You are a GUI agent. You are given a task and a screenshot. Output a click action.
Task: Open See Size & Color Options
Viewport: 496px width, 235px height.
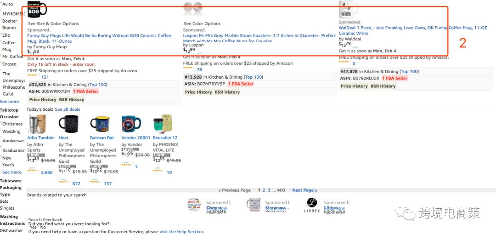(53, 23)
